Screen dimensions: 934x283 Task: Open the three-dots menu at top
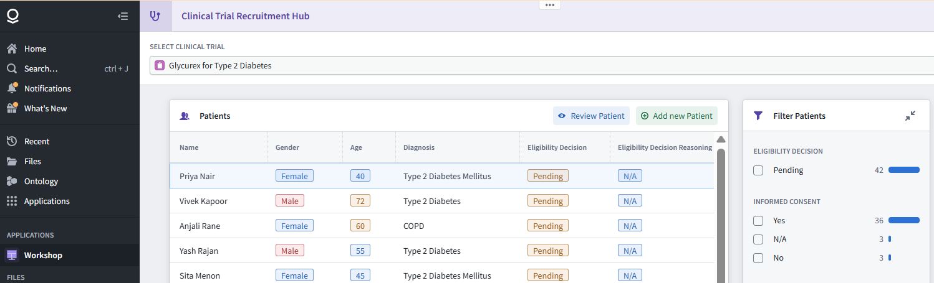[x=549, y=4]
